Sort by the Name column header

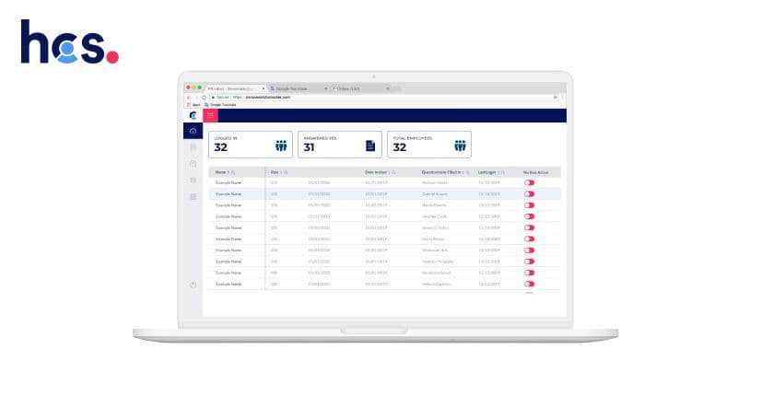[x=221, y=172]
